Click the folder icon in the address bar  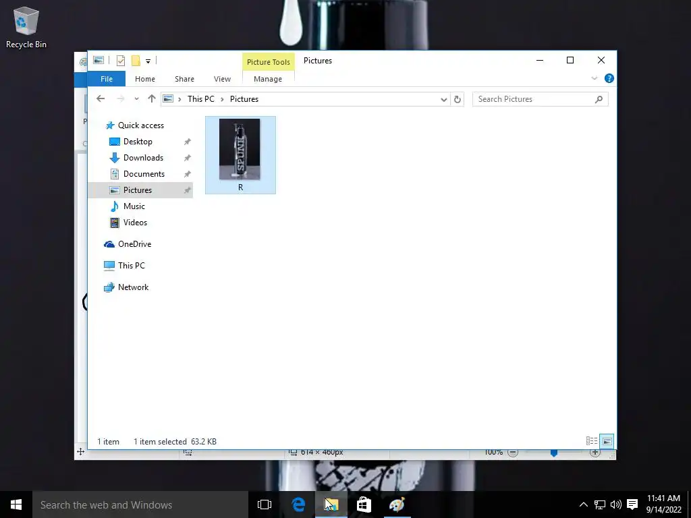point(168,99)
